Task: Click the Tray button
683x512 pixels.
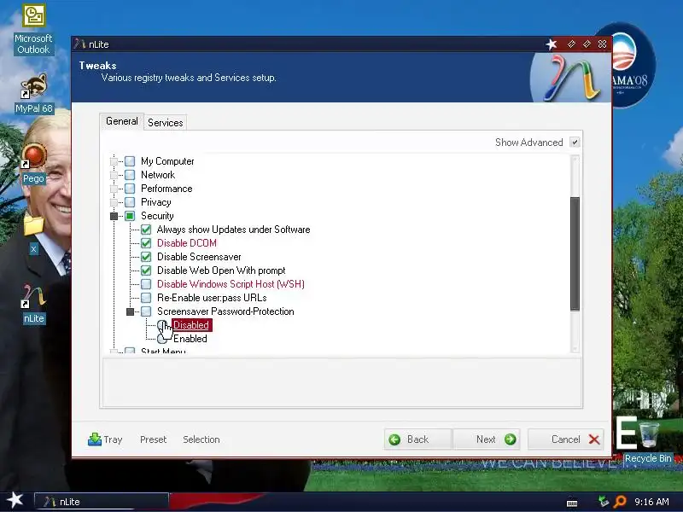Action: [105, 439]
